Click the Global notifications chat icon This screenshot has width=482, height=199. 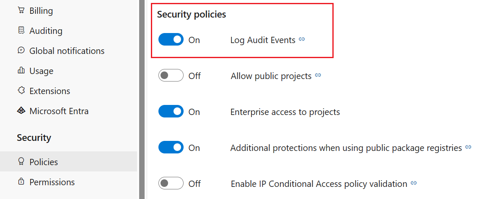[21, 51]
